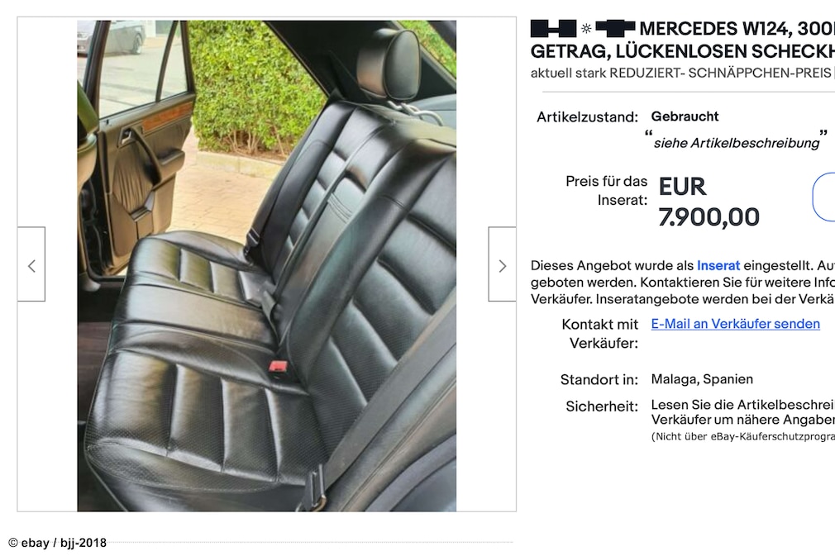835x556 pixels.
Task: Click the Artikelzustand label
Action: click(587, 117)
